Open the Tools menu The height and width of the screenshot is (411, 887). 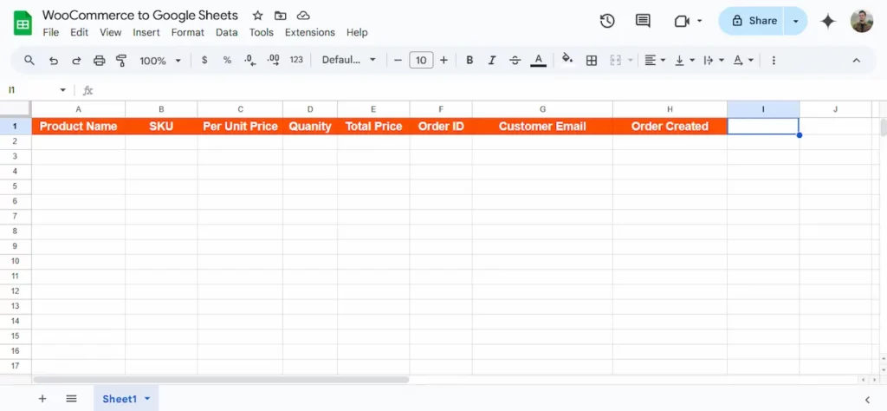point(262,32)
